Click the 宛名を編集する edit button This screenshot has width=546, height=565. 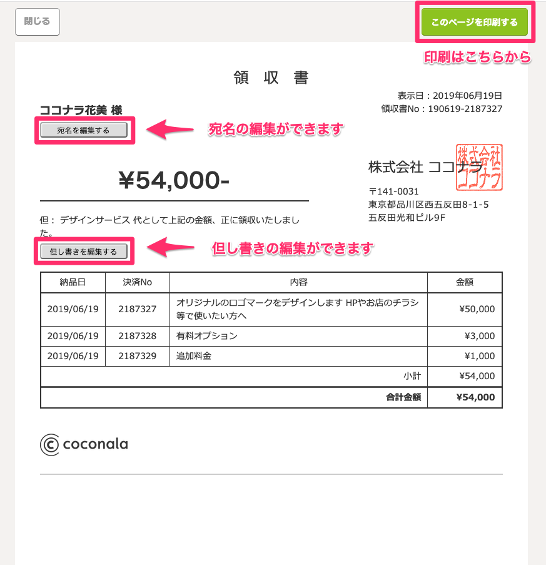tap(84, 131)
